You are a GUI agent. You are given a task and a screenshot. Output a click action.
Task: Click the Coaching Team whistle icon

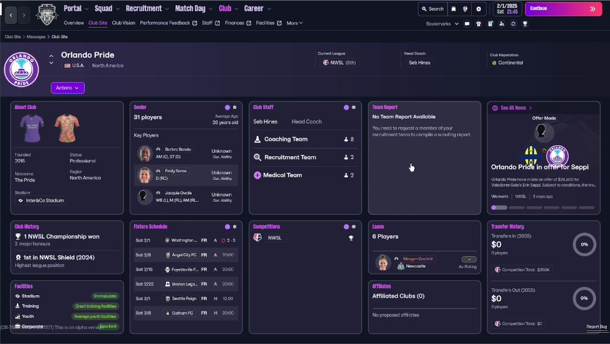pyautogui.click(x=257, y=139)
